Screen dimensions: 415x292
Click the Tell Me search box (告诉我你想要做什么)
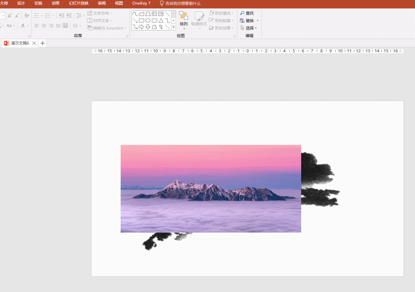(180, 3)
